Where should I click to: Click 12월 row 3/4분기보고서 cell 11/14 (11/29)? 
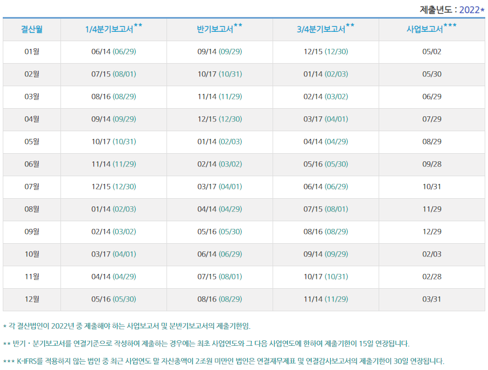[x=325, y=299]
